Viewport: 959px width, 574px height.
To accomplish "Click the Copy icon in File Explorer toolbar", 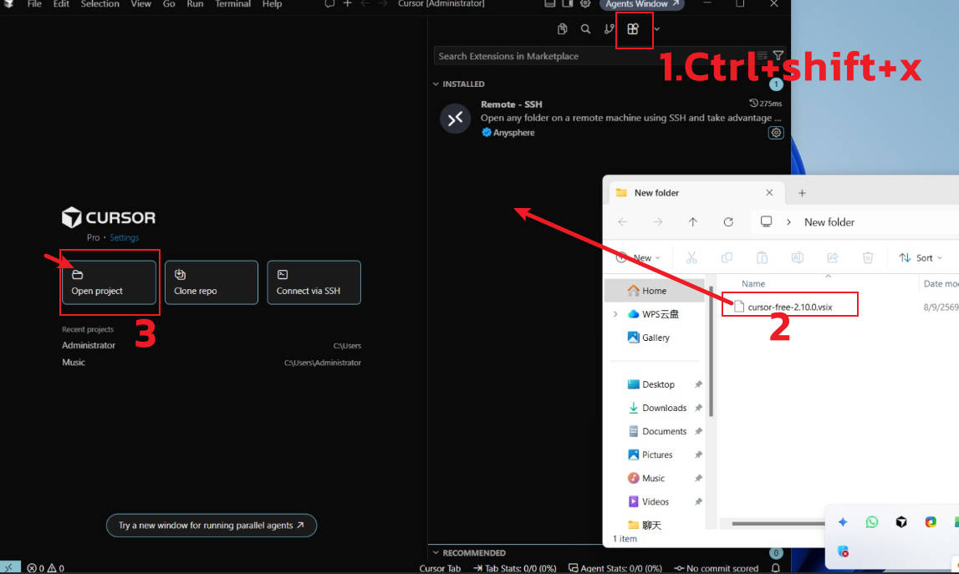I will tap(727, 258).
